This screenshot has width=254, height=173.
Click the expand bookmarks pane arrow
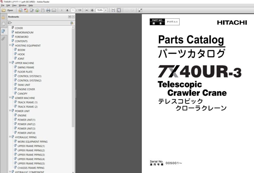73,17
